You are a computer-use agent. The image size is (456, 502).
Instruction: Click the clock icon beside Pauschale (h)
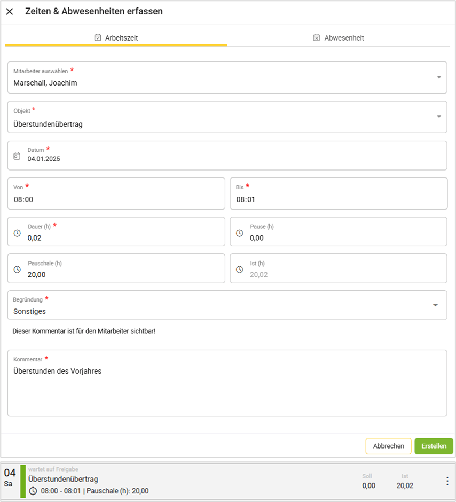(x=17, y=270)
